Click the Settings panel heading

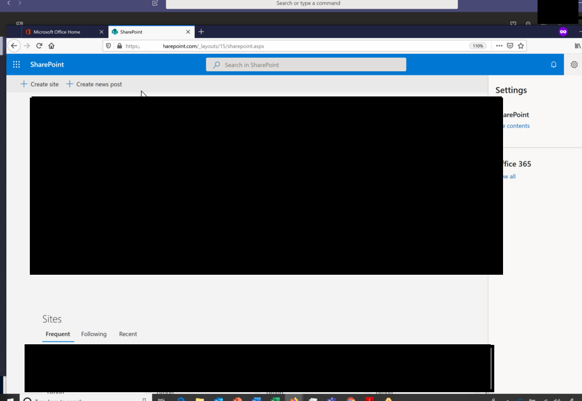tap(511, 90)
